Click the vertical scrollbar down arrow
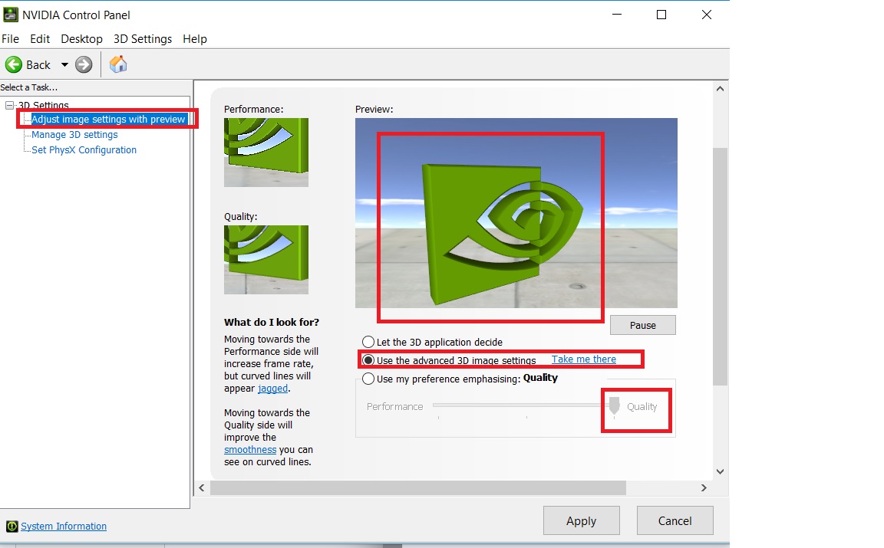Screen dimensions: 884x548 720,471
